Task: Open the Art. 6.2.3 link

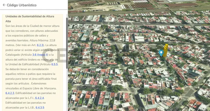Action: [40, 45]
